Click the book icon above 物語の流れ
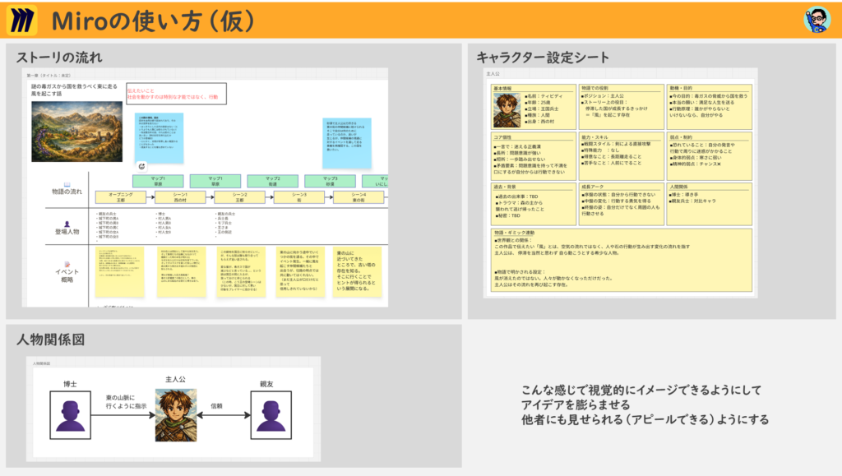 pyautogui.click(x=67, y=185)
